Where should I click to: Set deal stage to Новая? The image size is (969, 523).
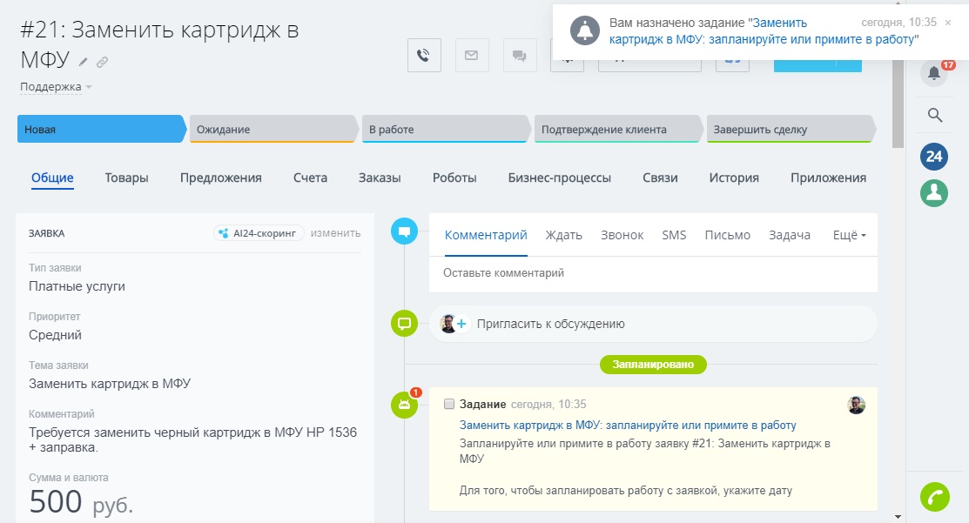click(101, 129)
